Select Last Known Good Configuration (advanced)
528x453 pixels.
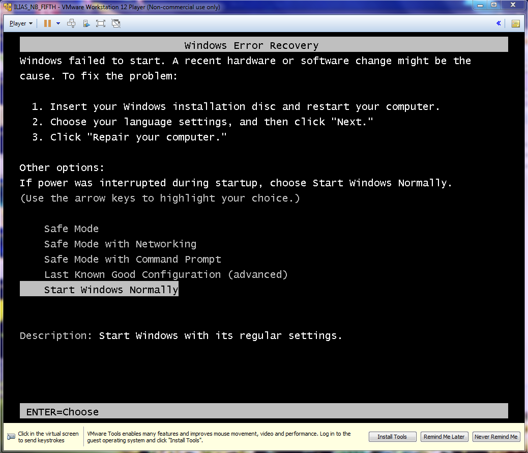coord(166,274)
